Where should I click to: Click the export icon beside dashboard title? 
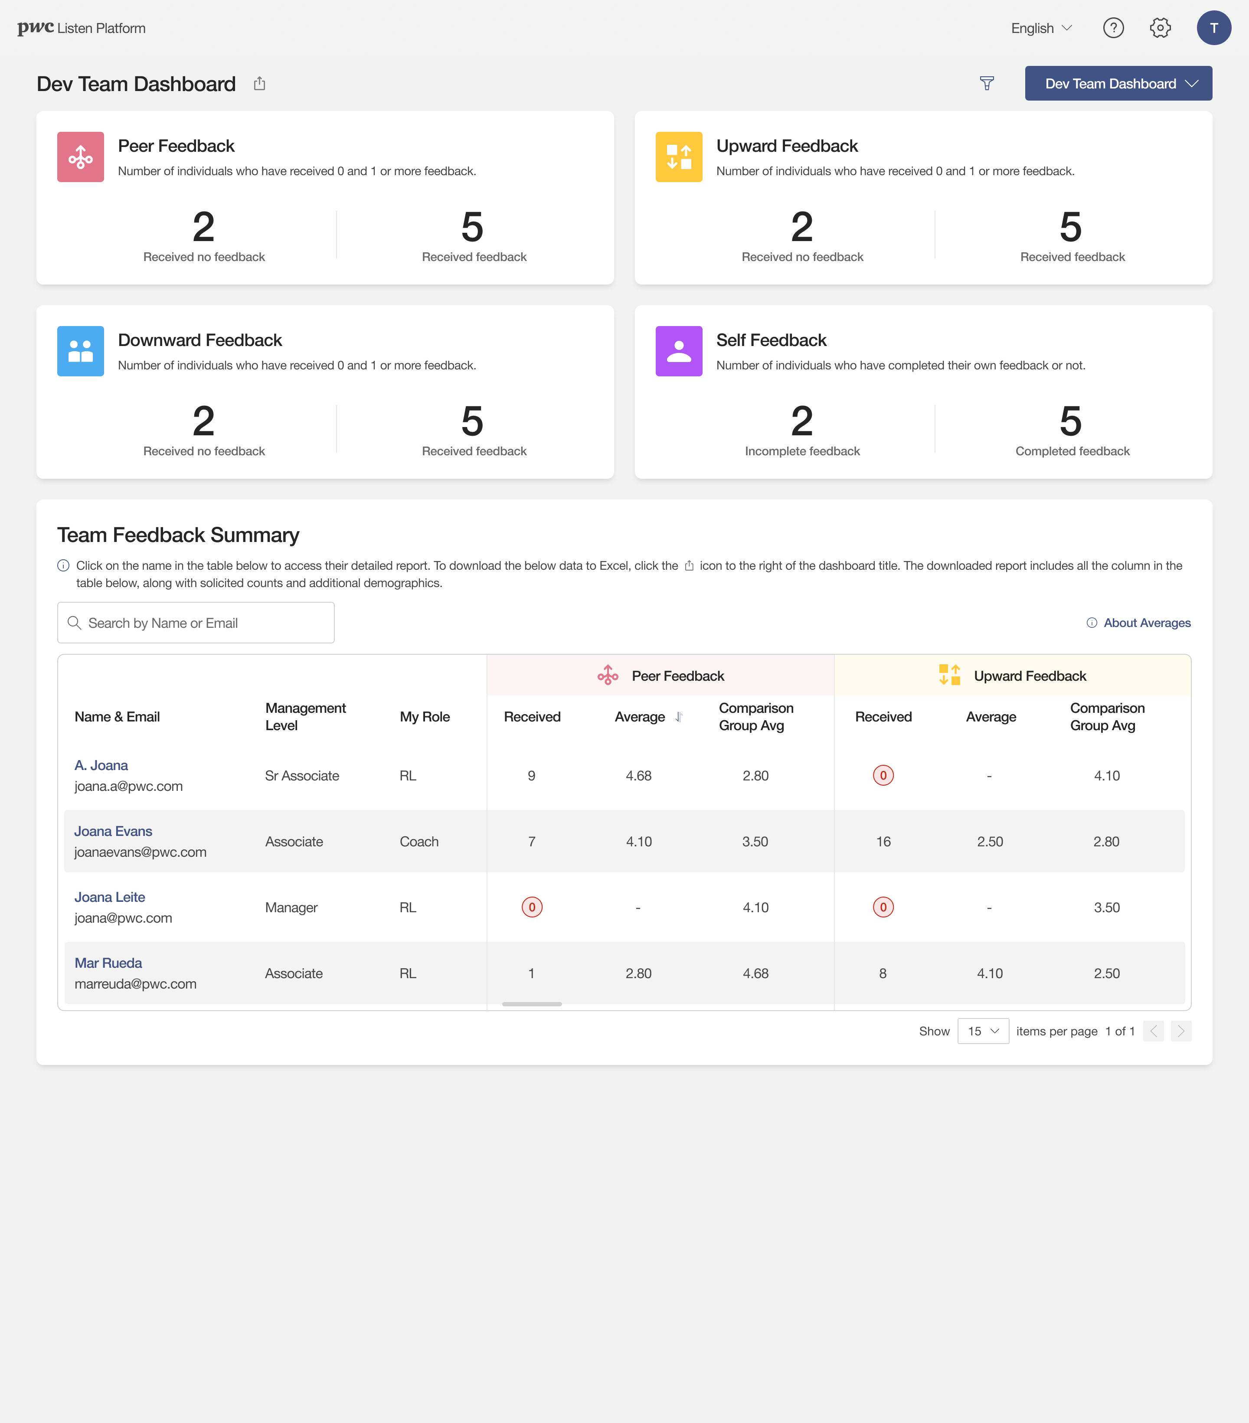260,84
